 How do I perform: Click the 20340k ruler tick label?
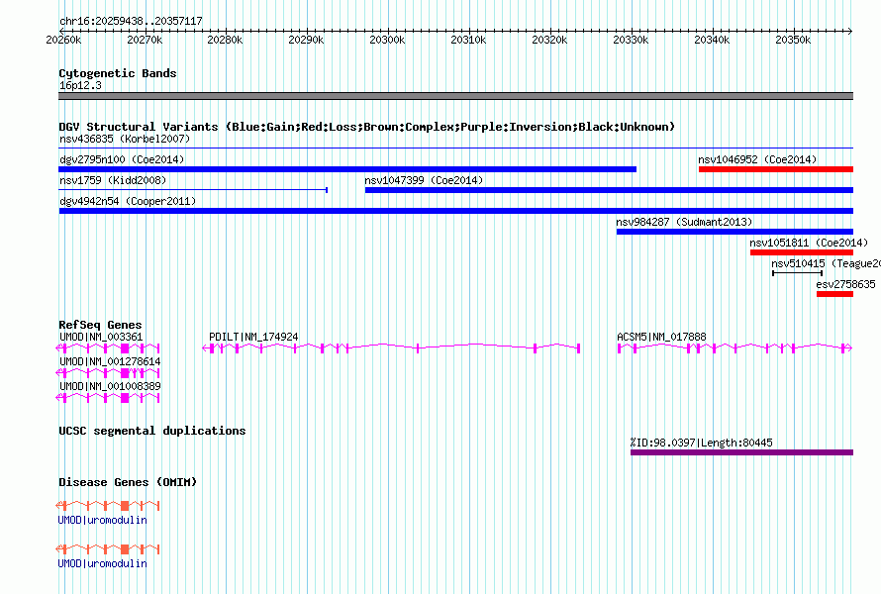712,40
